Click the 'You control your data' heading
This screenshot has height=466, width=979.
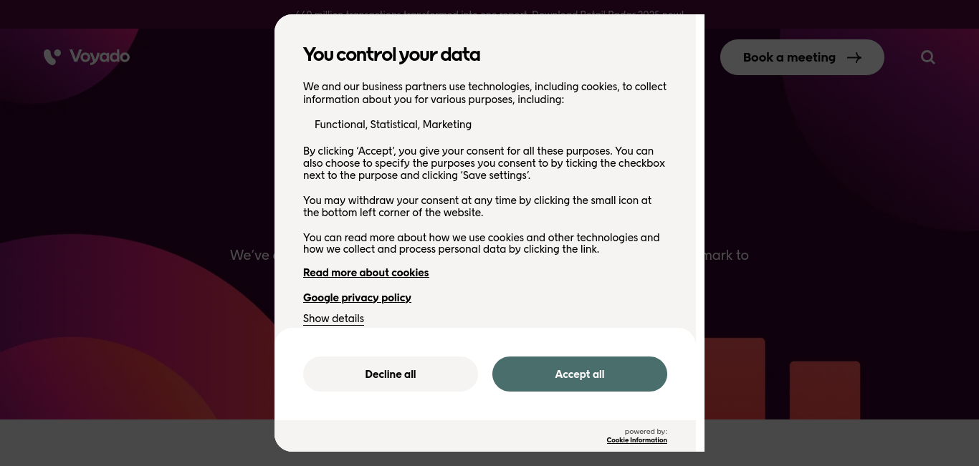pos(391,54)
